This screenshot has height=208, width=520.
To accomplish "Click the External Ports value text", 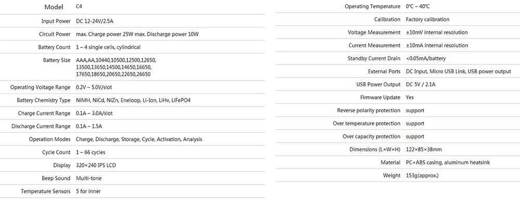I will click(458, 71).
